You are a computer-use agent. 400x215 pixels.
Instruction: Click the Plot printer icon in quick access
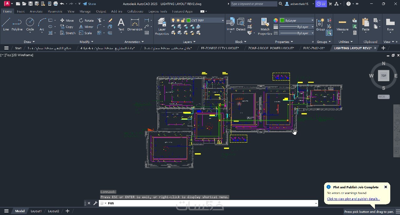(56, 4)
